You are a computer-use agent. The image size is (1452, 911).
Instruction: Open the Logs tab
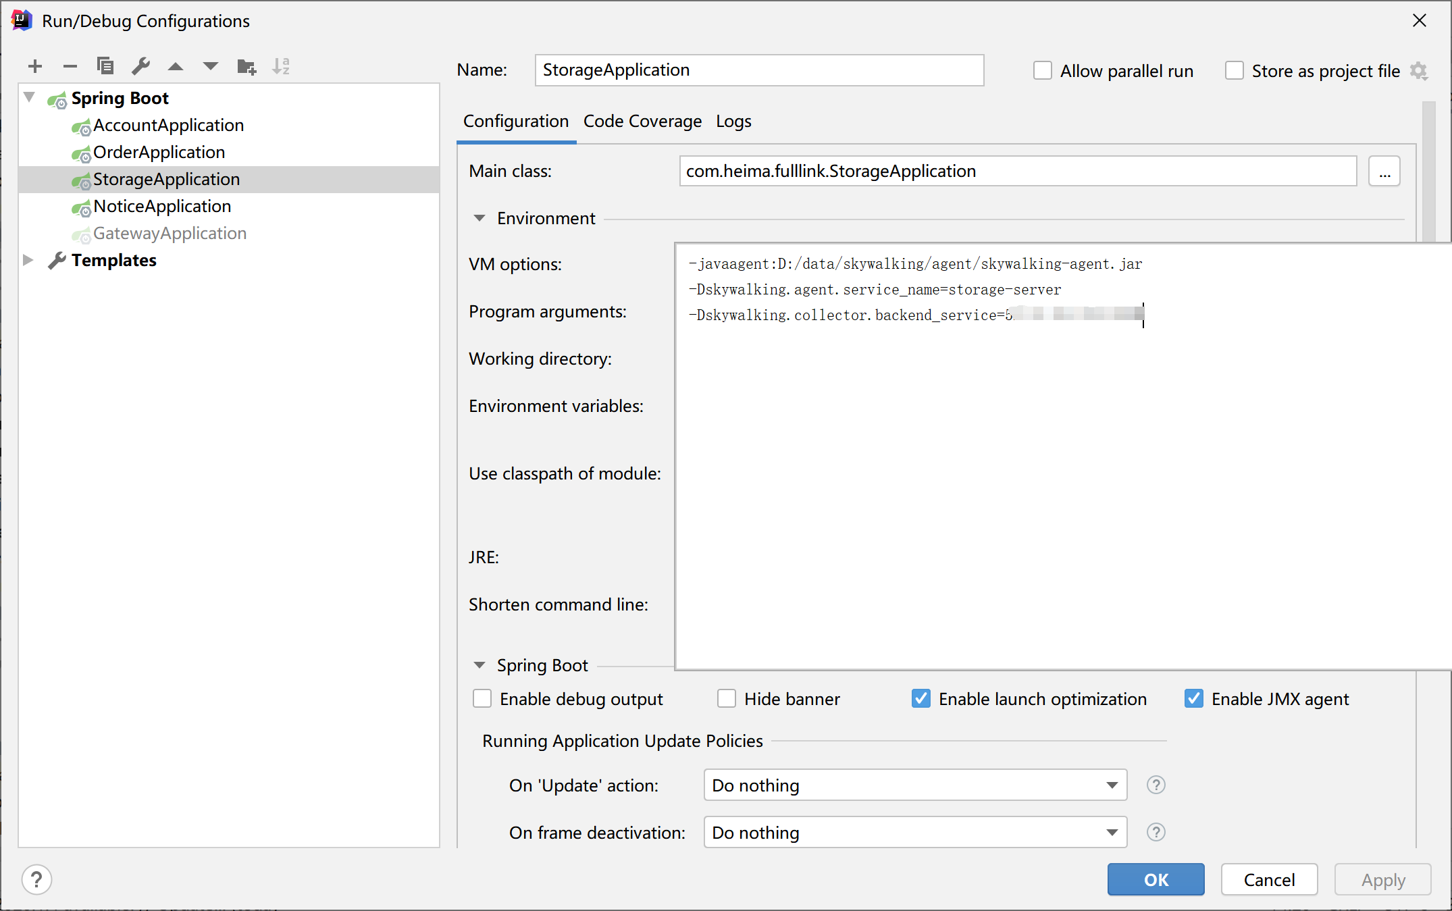click(733, 122)
